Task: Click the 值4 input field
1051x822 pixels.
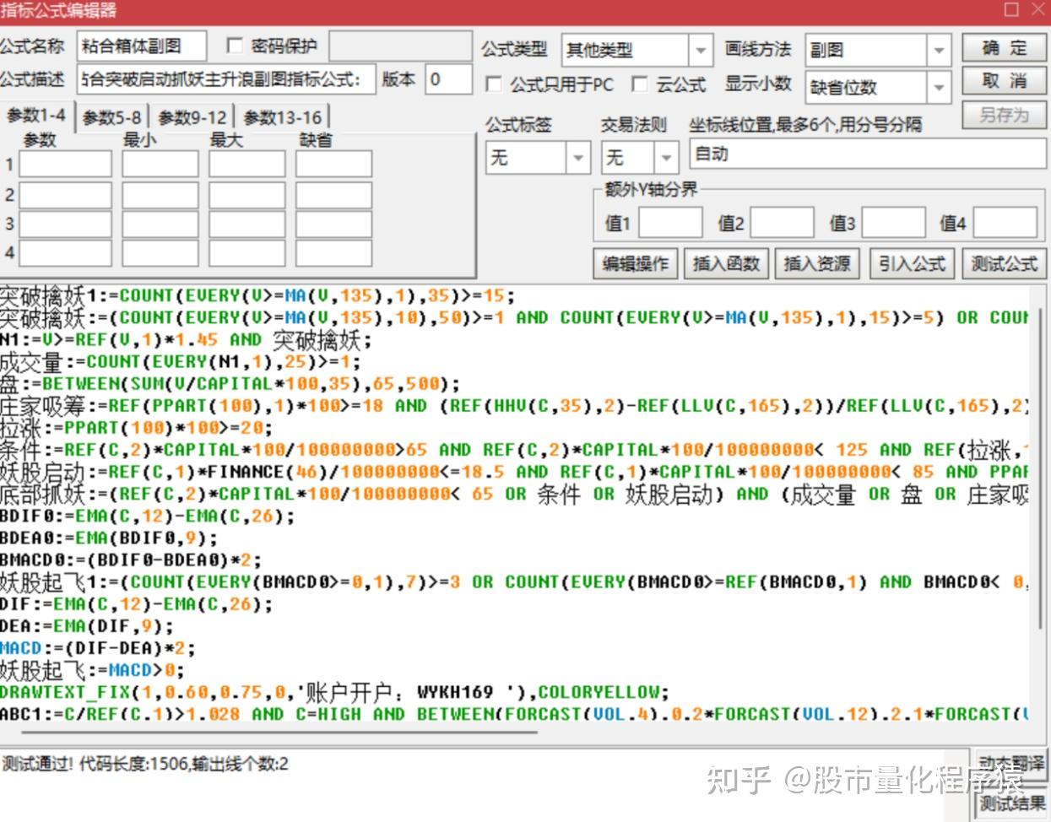Action: tap(1005, 224)
